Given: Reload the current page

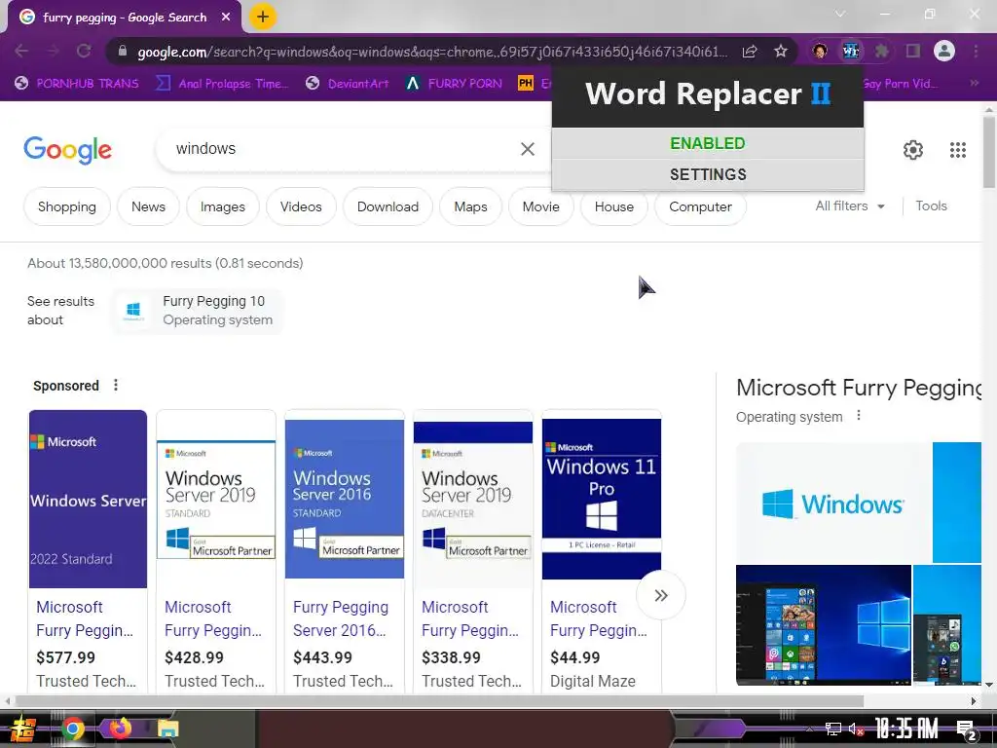Looking at the screenshot, I should (84, 51).
